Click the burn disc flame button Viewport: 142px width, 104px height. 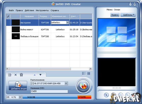click(x=83, y=86)
